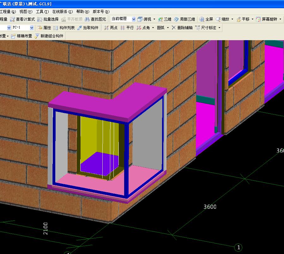Open the 工程量(Q) menu
The image size is (284, 254).
(x=8, y=12)
